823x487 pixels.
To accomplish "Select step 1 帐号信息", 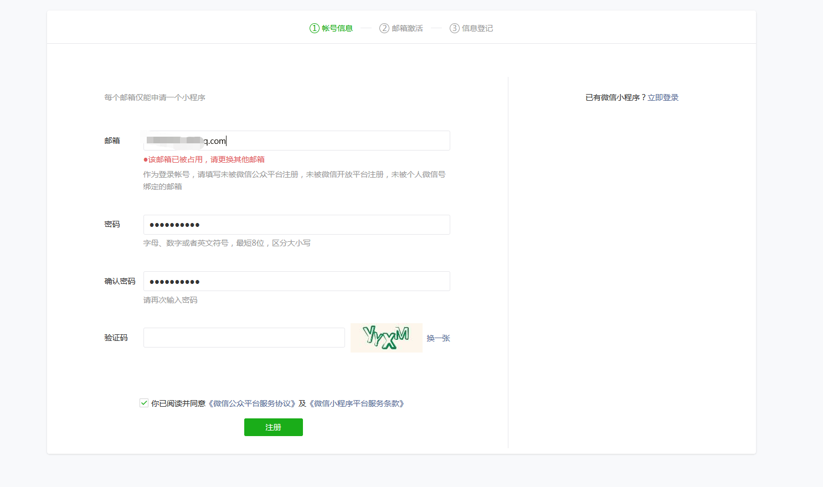I will (331, 28).
